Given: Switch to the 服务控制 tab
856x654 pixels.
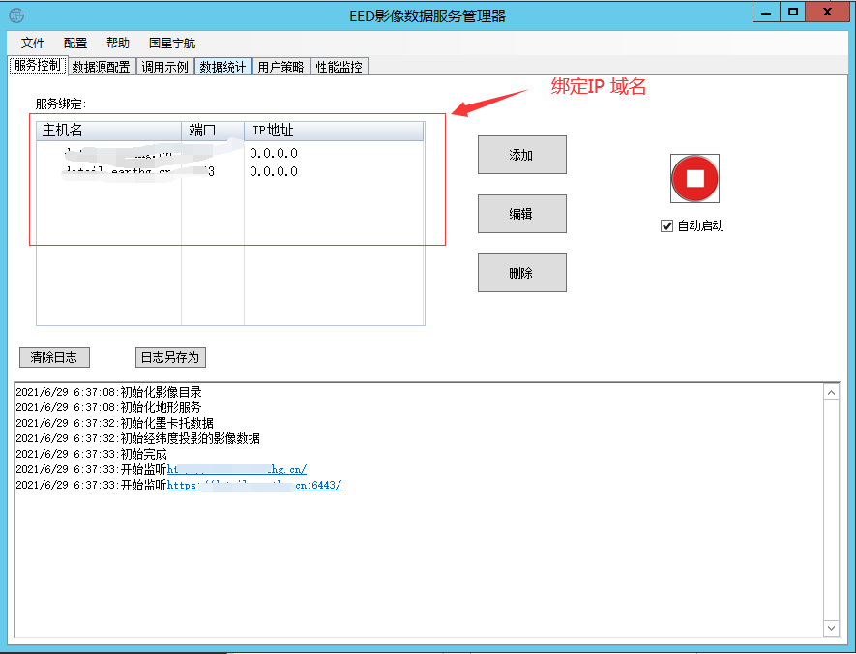Looking at the screenshot, I should (x=37, y=66).
